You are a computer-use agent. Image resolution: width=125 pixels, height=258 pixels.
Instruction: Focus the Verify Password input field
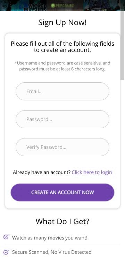tap(62, 147)
